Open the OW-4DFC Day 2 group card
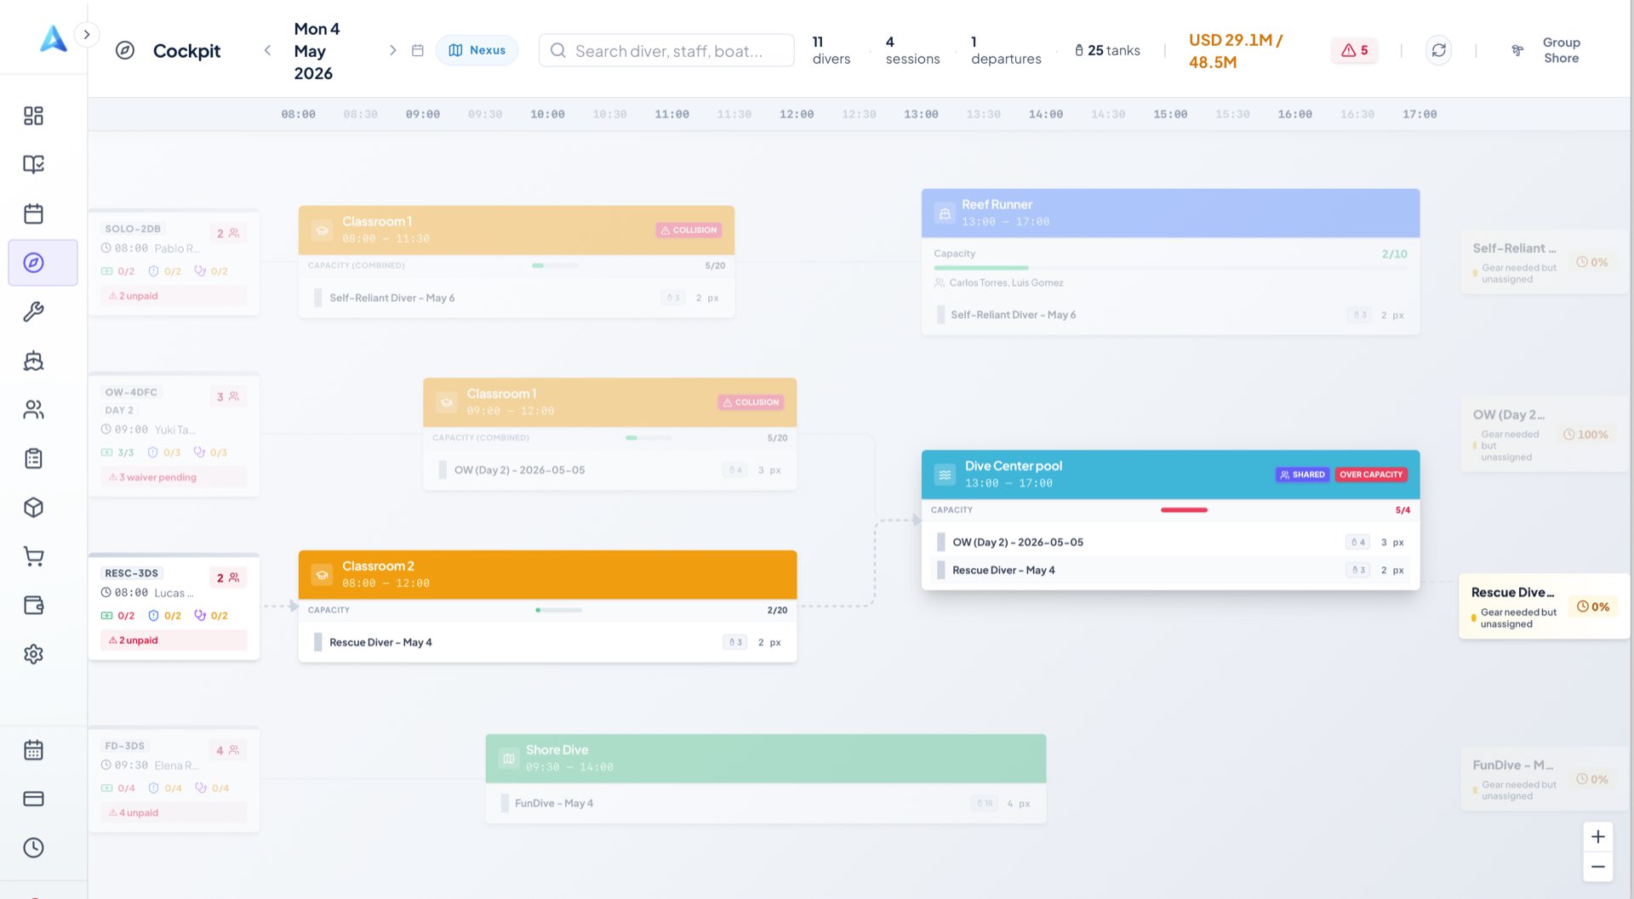Screen dimensions: 1634x899 [174, 435]
